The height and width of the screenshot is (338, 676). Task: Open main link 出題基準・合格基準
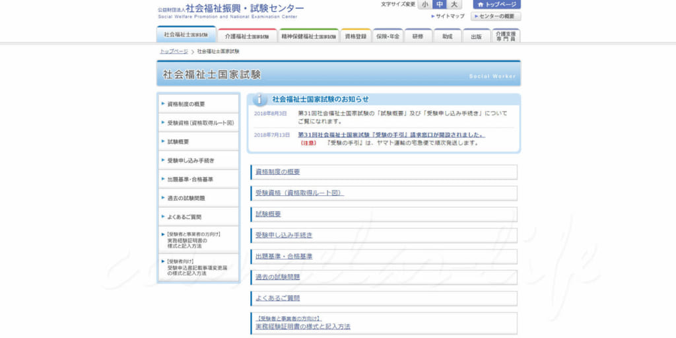[284, 256]
